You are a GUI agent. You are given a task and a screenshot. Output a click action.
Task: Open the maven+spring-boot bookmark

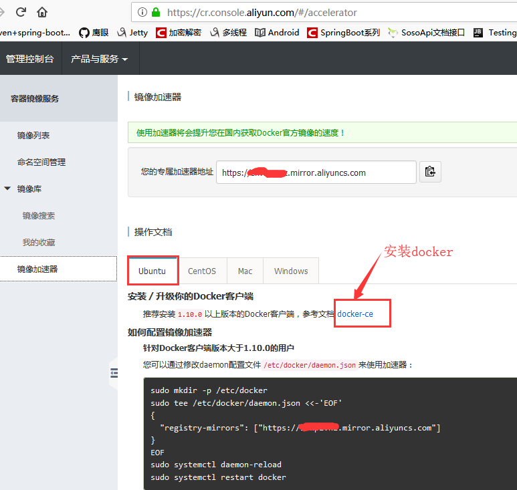tap(35, 33)
